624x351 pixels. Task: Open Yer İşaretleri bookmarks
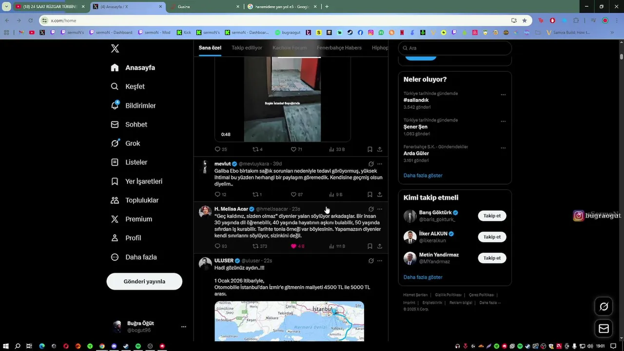click(x=136, y=181)
